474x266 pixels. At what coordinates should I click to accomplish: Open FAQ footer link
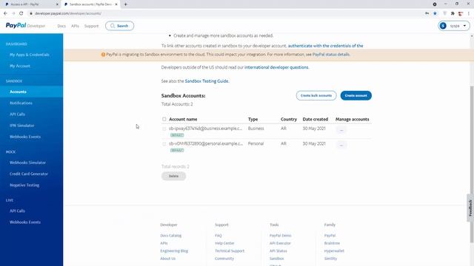click(x=218, y=236)
